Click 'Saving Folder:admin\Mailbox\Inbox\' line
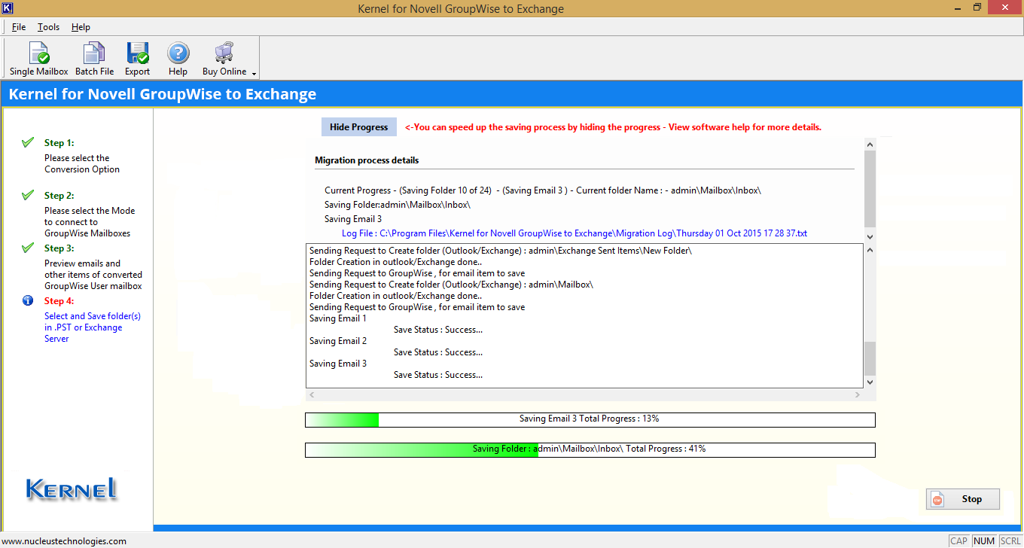 click(398, 205)
